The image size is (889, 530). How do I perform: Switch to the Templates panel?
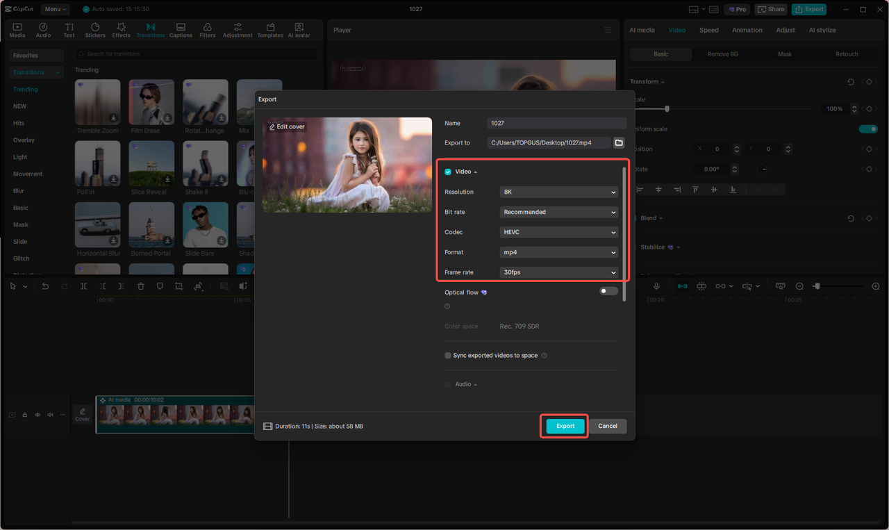click(x=269, y=29)
